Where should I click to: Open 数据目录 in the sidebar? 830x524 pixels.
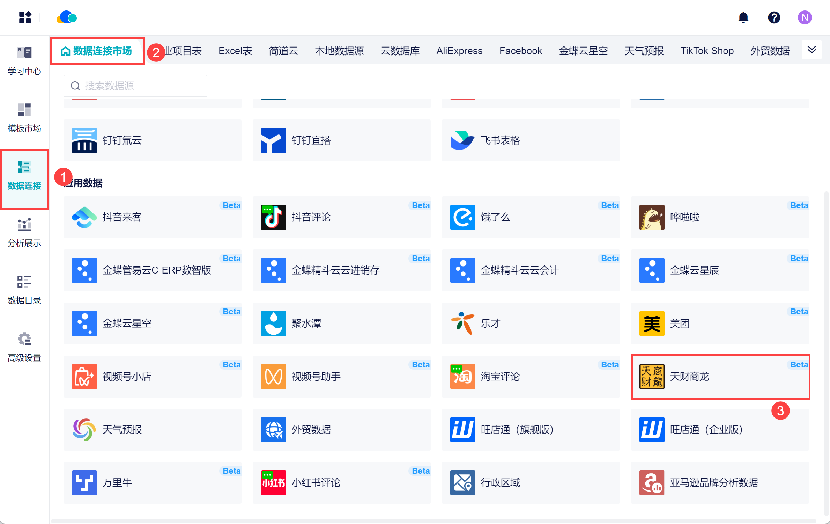tap(24, 290)
